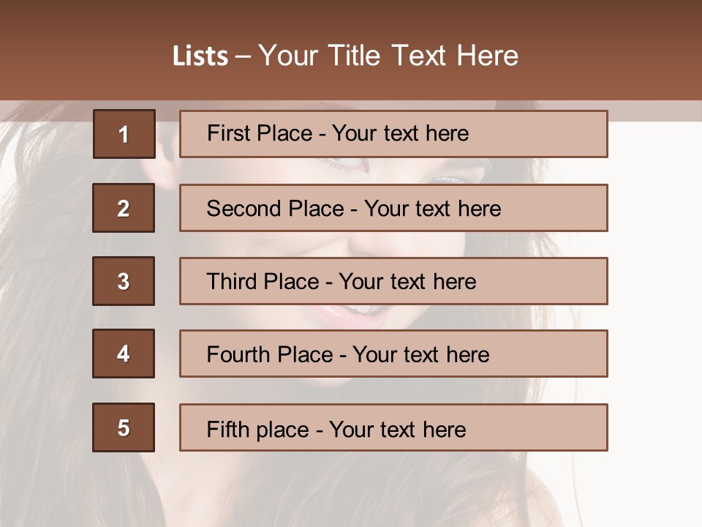Click the Fourth Place text bar
The height and width of the screenshot is (527, 702).
pyautogui.click(x=393, y=354)
